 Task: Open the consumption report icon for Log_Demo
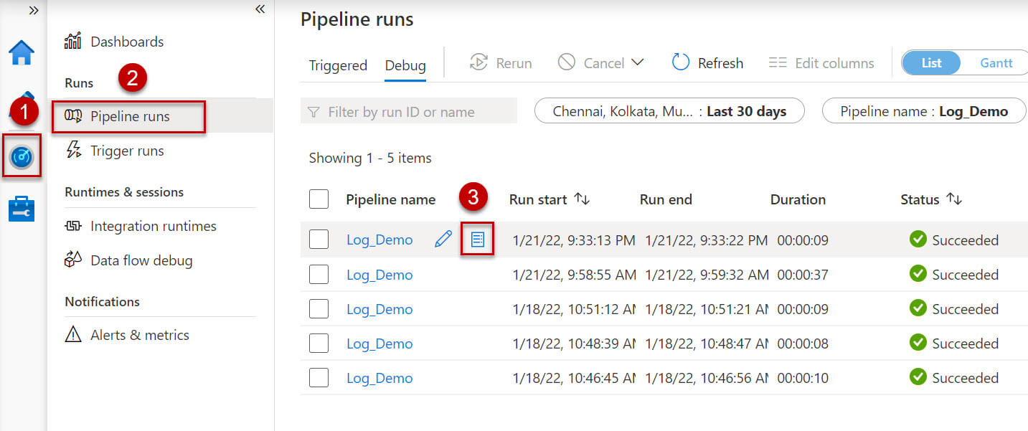(x=478, y=240)
